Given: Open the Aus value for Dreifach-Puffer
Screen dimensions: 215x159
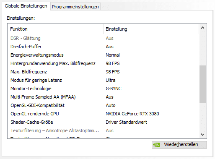Looking at the screenshot, I should coord(109,47).
